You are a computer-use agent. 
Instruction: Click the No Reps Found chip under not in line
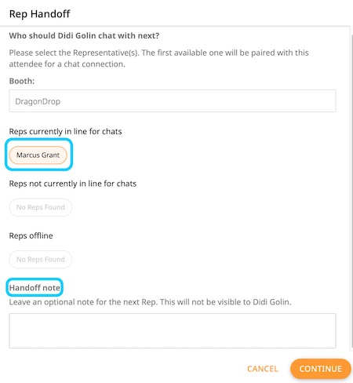41,207
